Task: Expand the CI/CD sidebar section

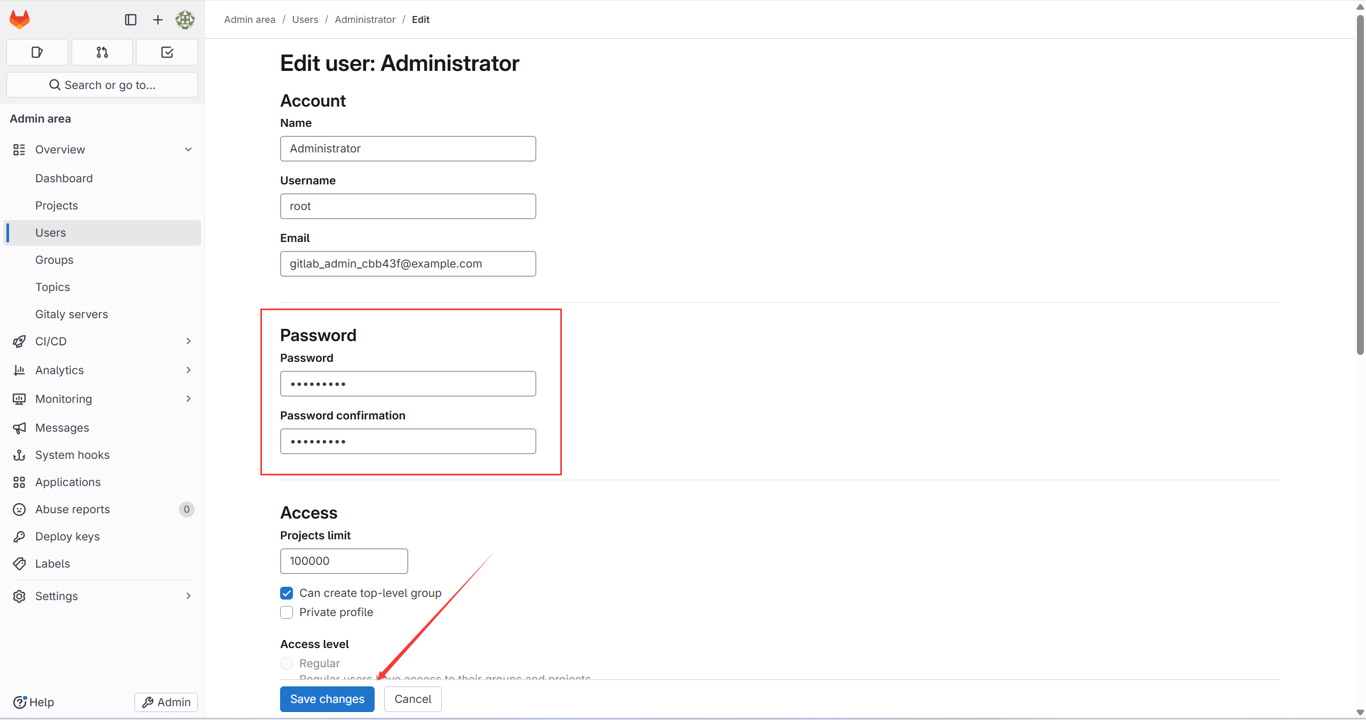Action: coord(188,341)
